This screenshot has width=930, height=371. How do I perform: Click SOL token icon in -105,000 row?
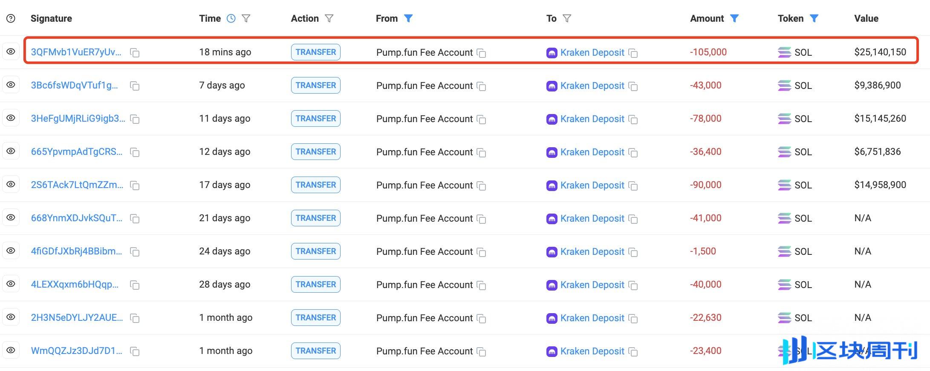click(784, 52)
